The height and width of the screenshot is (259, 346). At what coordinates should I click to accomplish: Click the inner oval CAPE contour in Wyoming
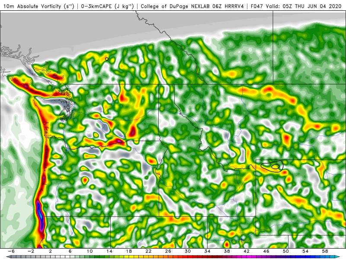[275, 167]
